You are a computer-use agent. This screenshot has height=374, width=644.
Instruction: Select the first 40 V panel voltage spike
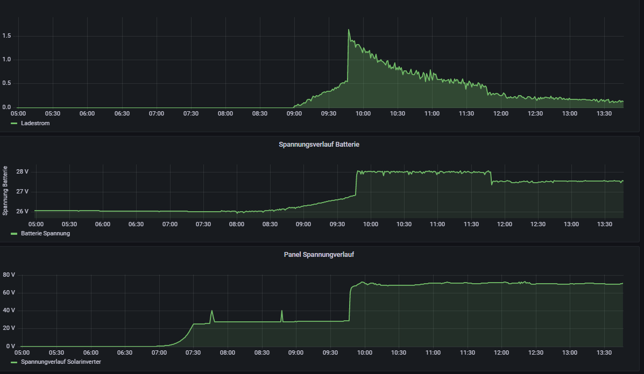tap(211, 311)
